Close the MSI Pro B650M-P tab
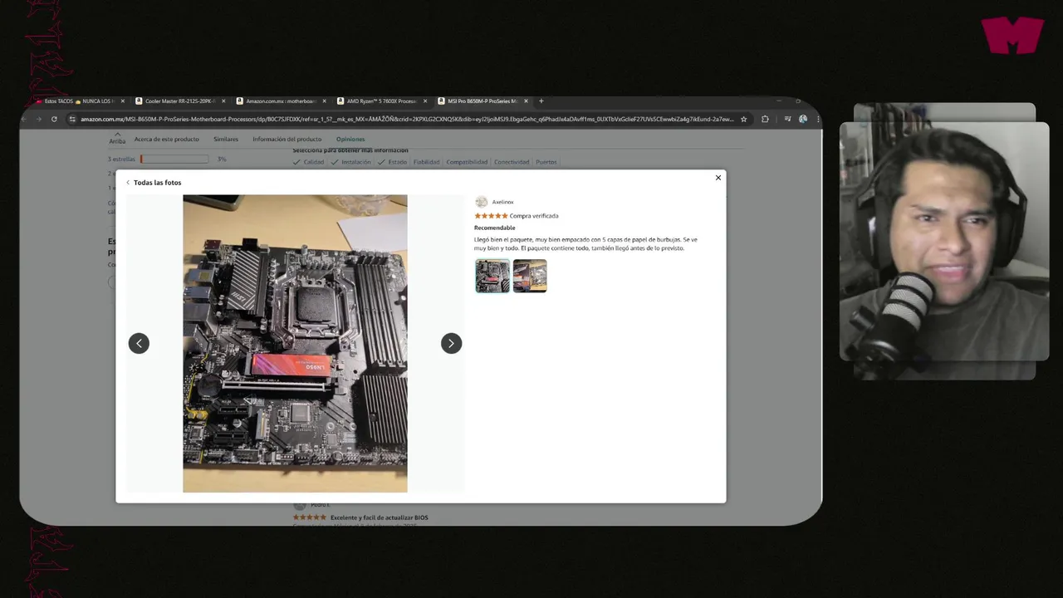This screenshot has width=1063, height=598. click(526, 101)
